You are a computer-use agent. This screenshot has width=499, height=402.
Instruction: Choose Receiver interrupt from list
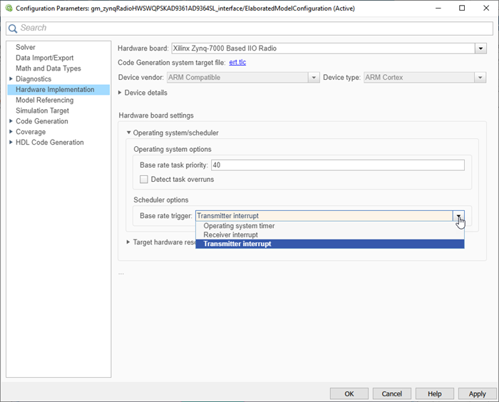tap(230, 234)
